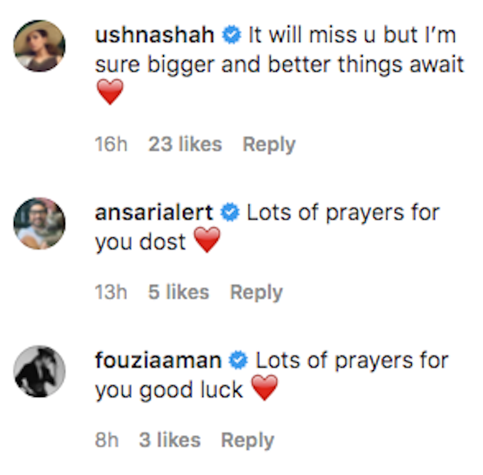Reply to ushnashah's comment
The image size is (483, 475).
269,144
